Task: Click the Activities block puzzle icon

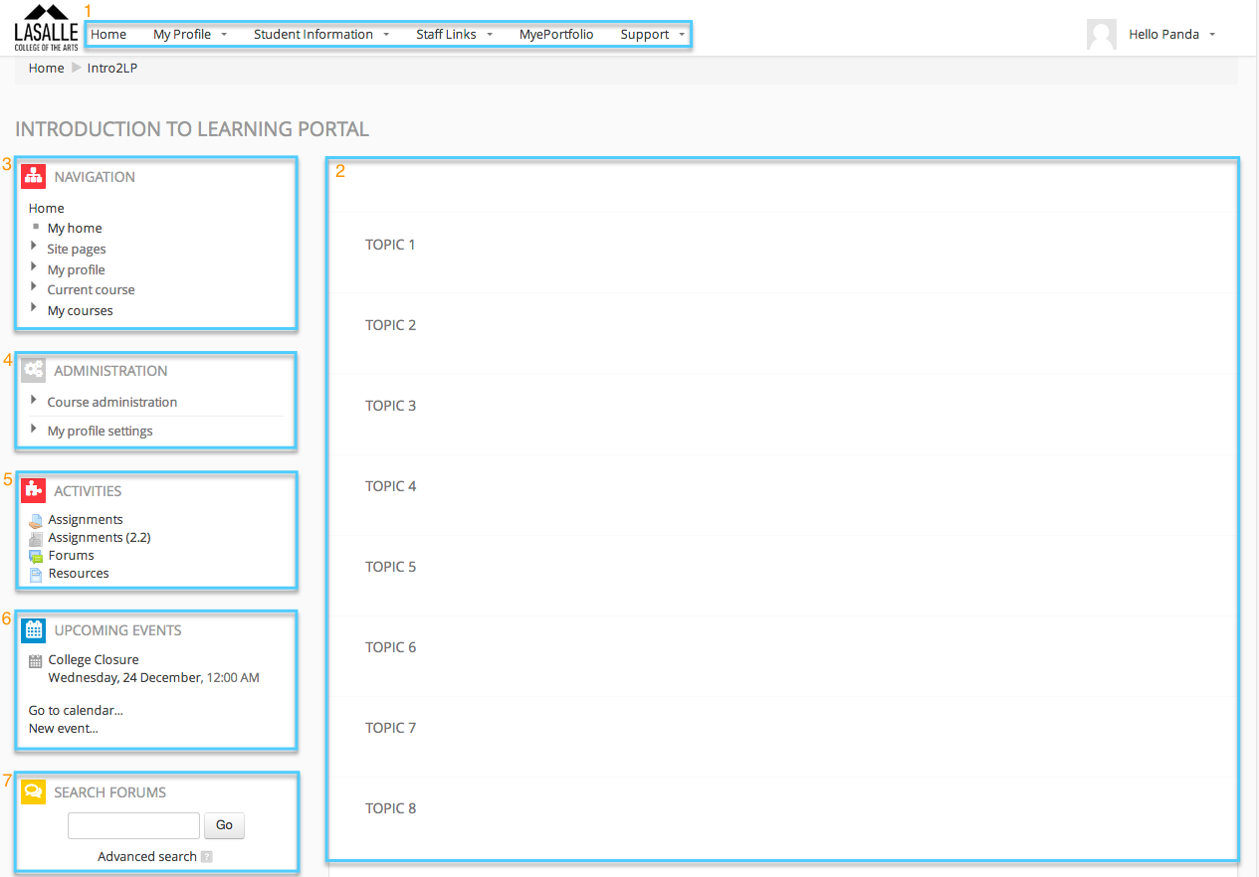Action: [x=34, y=490]
